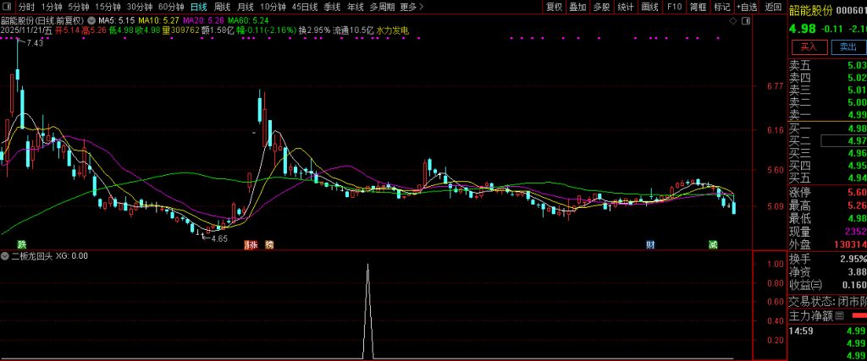Switch to the 周线 weekly chart tab

pos(222,7)
